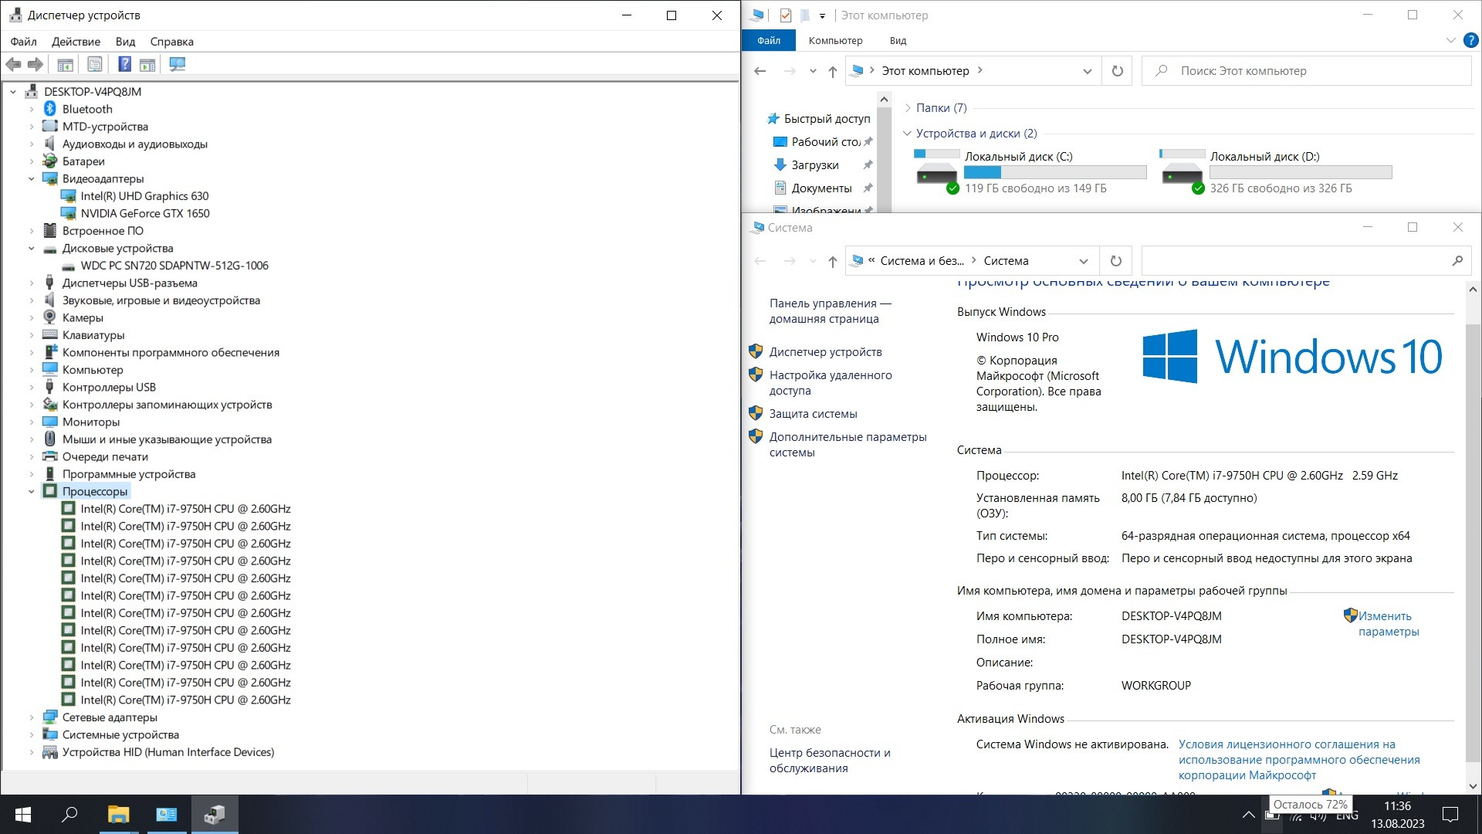Viewport: 1482px width, 834px height.
Task: Open Microsoft license agreement link
Action: (1299, 760)
